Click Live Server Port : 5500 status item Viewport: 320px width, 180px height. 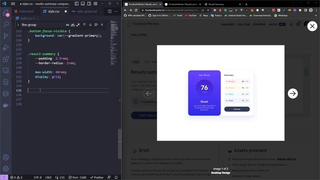click(77, 177)
